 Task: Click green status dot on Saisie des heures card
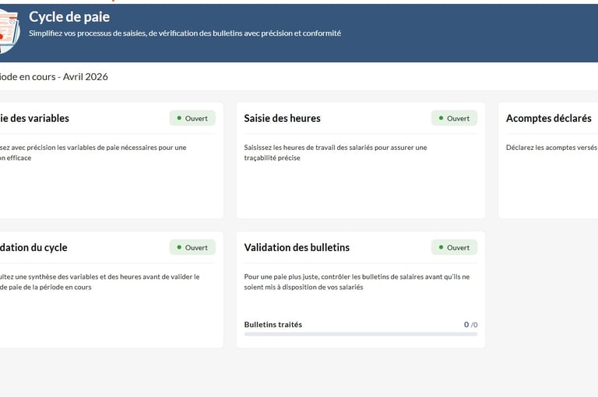441,118
